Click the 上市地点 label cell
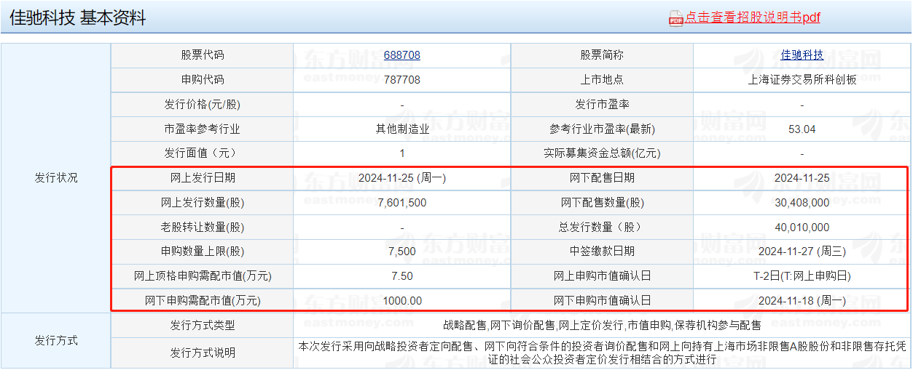The image size is (913, 370). click(602, 80)
